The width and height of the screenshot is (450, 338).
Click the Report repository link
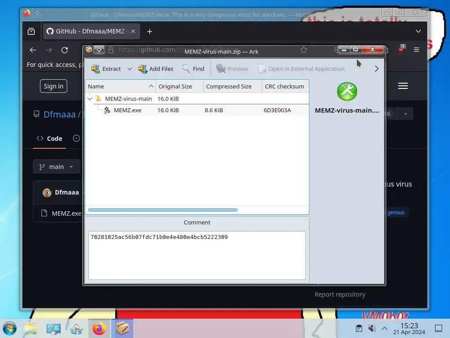click(x=340, y=294)
